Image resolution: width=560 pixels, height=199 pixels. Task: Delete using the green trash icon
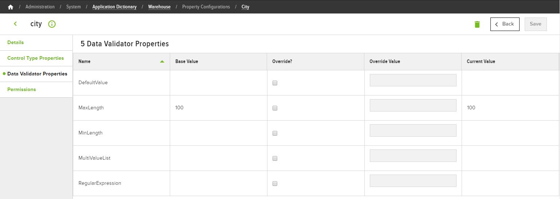point(477,24)
